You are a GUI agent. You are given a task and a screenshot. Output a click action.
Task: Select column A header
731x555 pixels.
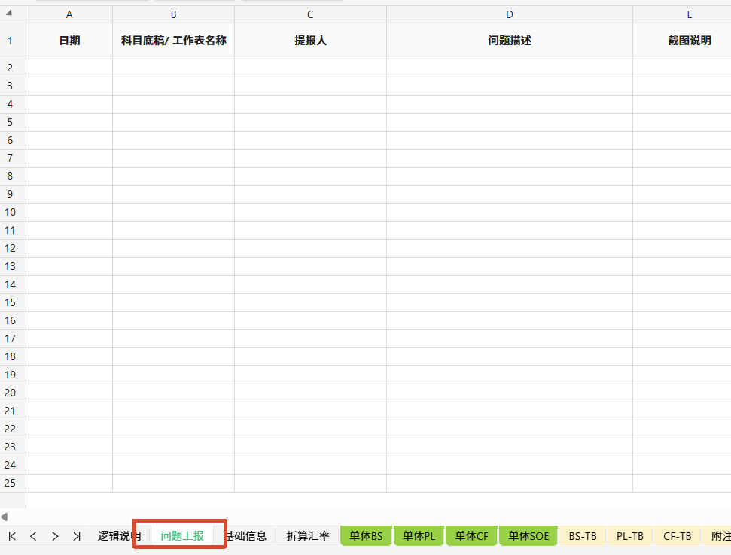point(69,14)
